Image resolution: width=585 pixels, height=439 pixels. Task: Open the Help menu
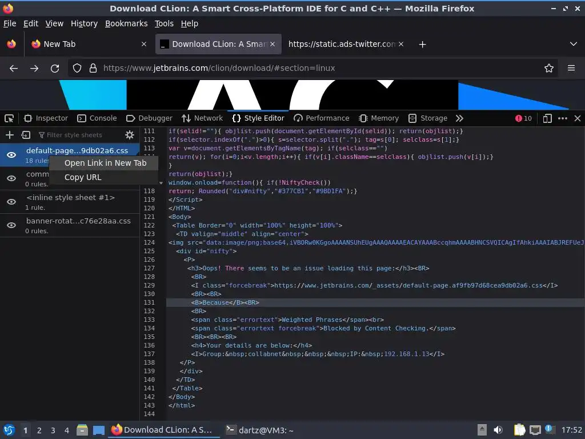(x=189, y=23)
